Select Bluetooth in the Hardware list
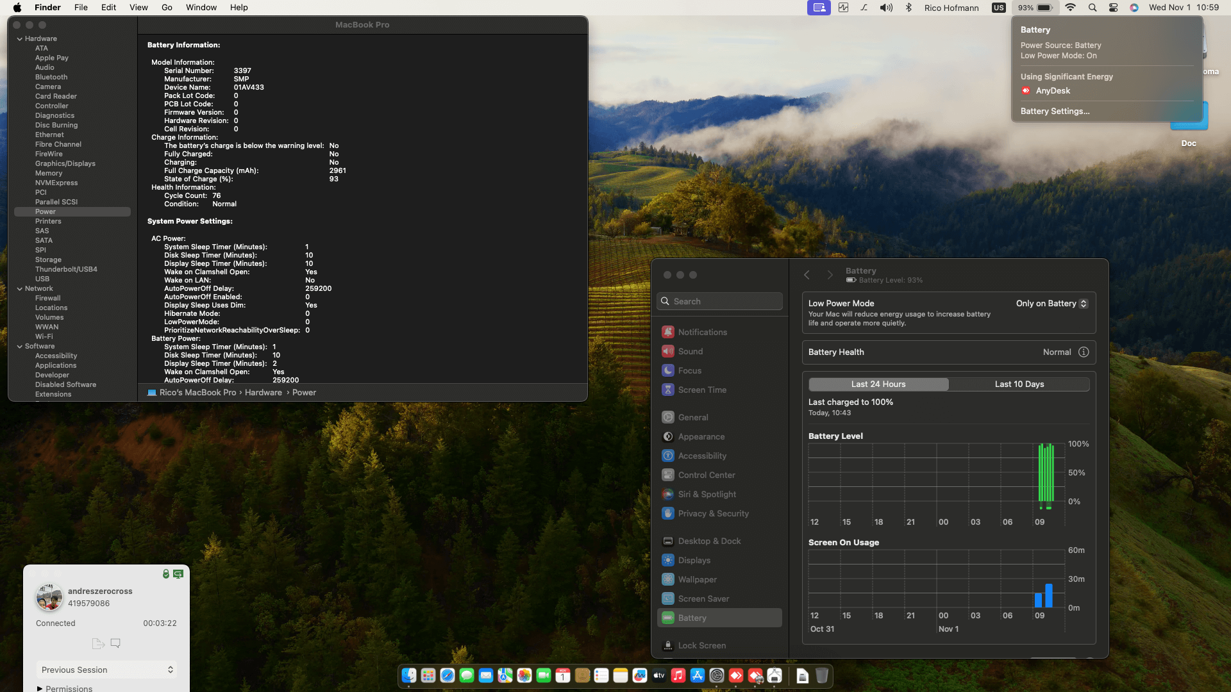This screenshot has width=1231, height=692. (x=51, y=77)
